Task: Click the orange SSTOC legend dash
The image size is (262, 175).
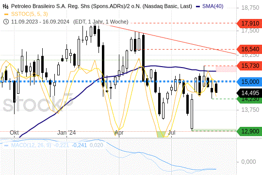Action: coord(6,14)
